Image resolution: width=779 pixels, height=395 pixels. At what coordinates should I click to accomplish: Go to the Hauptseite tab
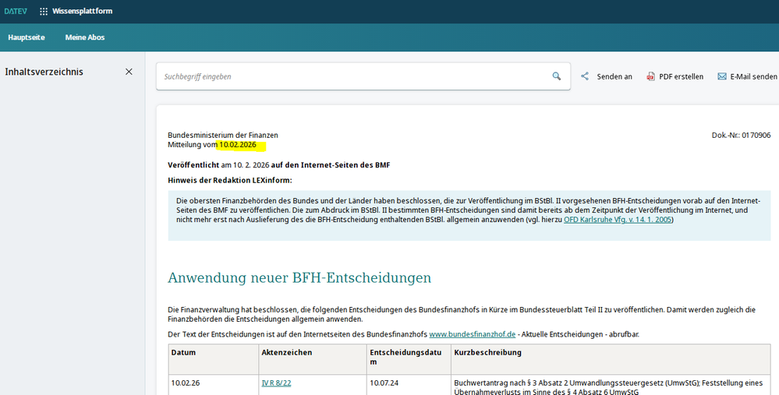click(27, 37)
